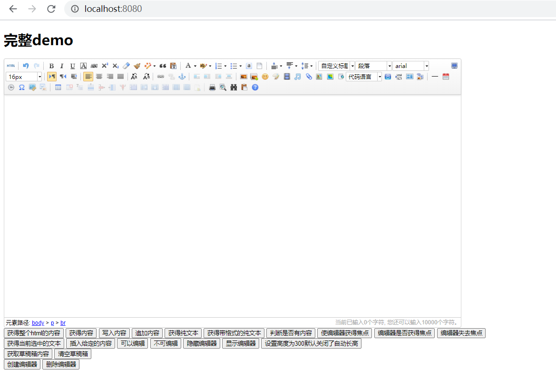
Task: Toggle align right
Action: pyautogui.click(x=110, y=77)
